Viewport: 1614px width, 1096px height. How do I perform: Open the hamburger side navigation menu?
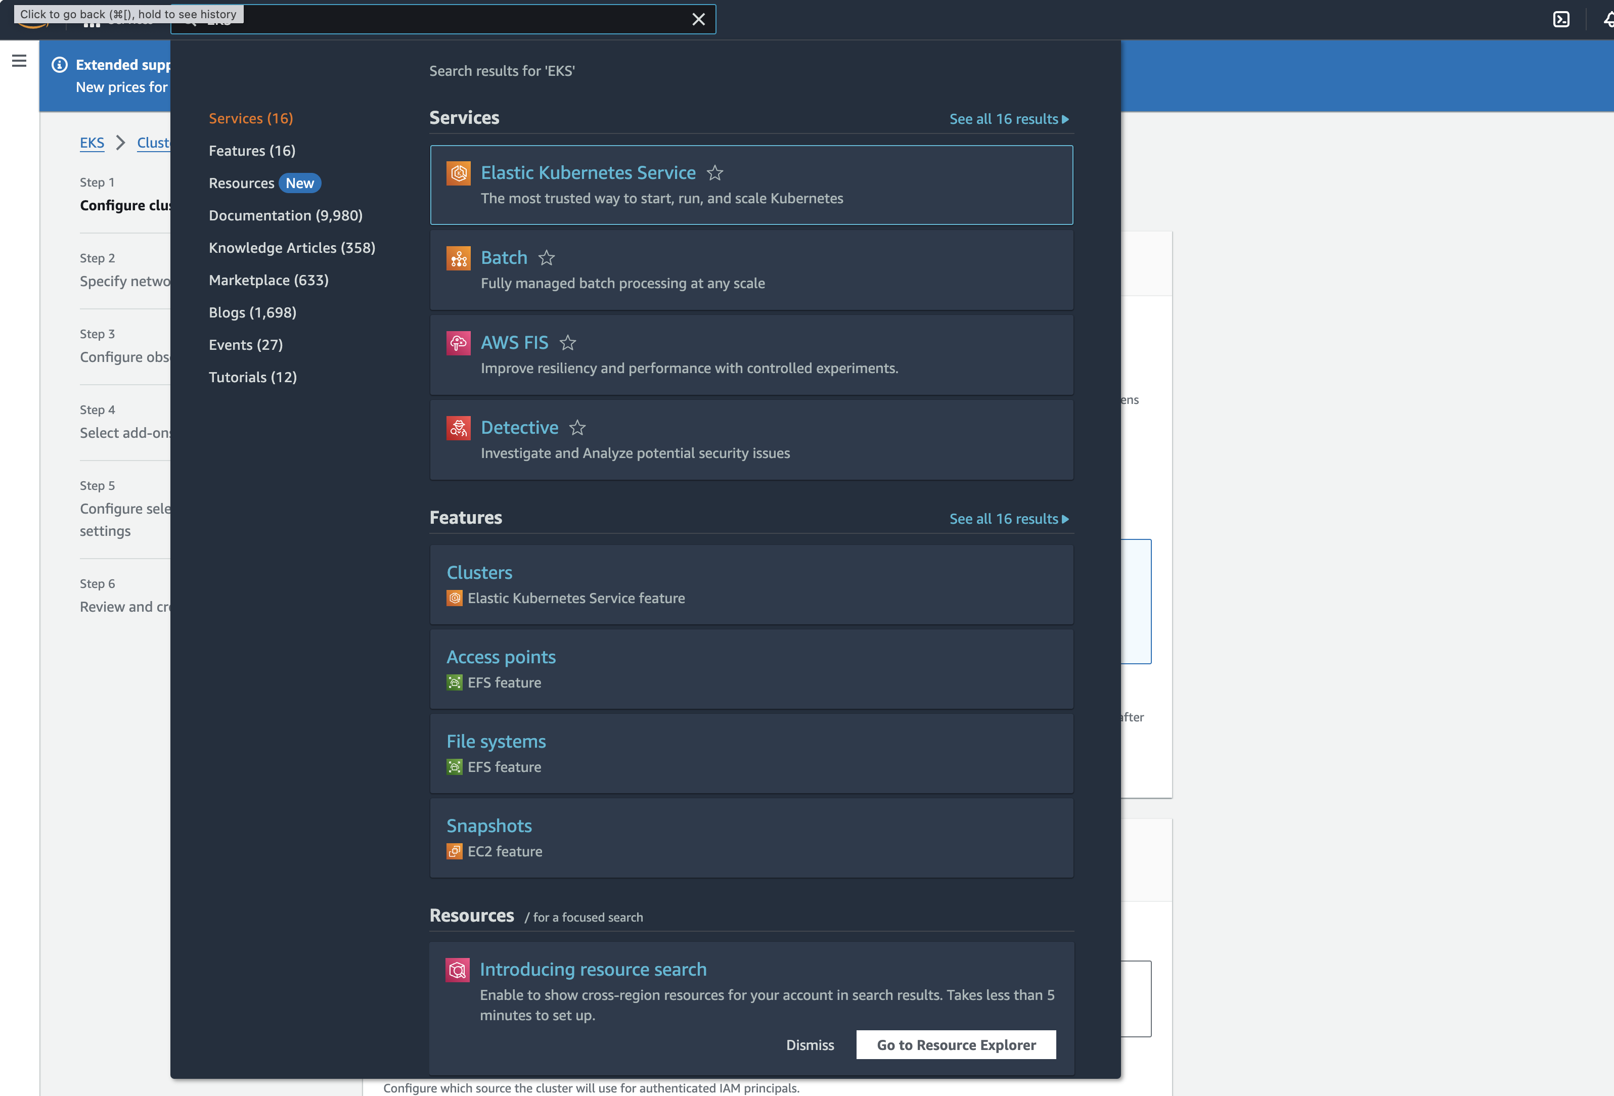coord(19,61)
